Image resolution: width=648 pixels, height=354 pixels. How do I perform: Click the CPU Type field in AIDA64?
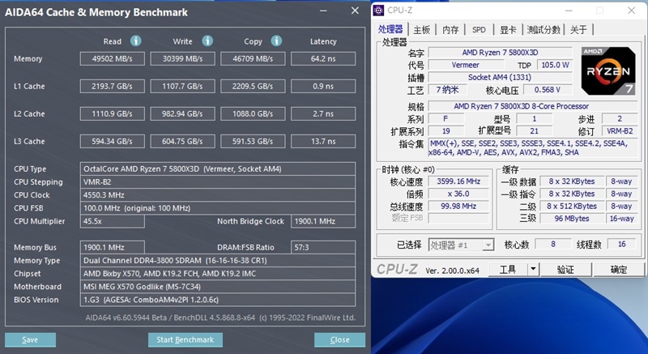[x=218, y=169]
